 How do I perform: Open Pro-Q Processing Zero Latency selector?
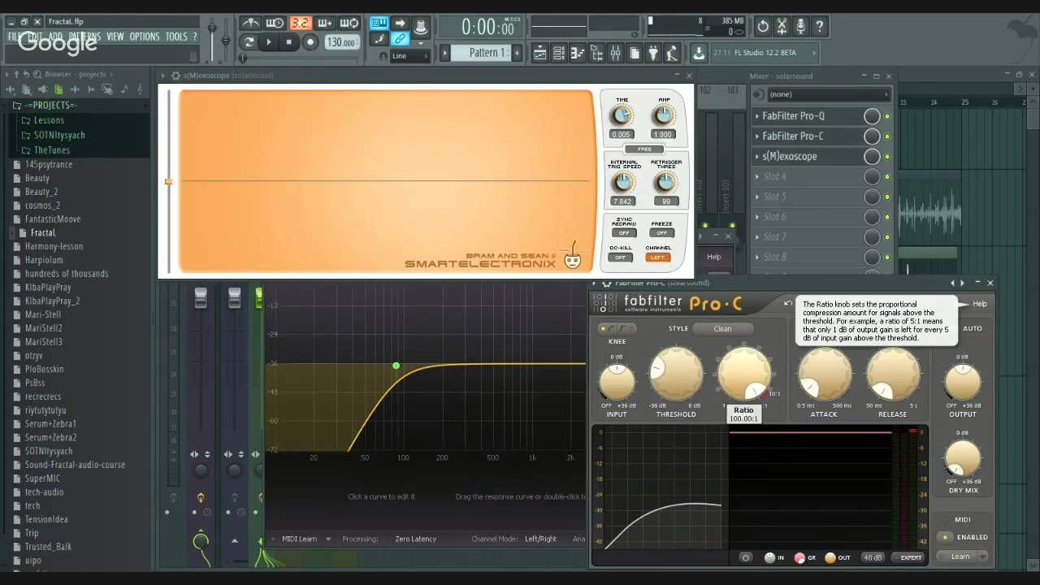pos(415,539)
